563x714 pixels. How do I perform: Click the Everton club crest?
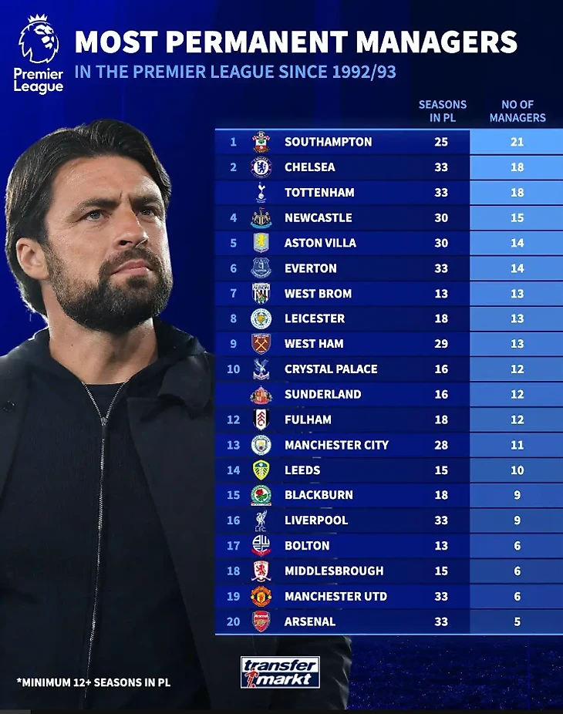tap(261, 268)
